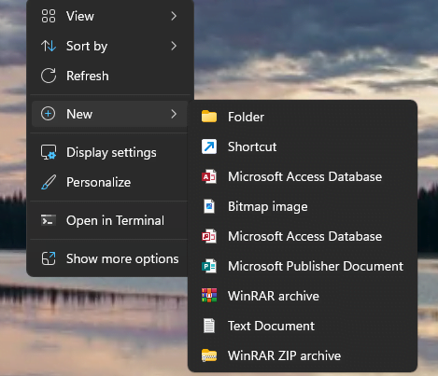Click the Shortcut arrow icon
The image size is (438, 376).
click(x=209, y=146)
